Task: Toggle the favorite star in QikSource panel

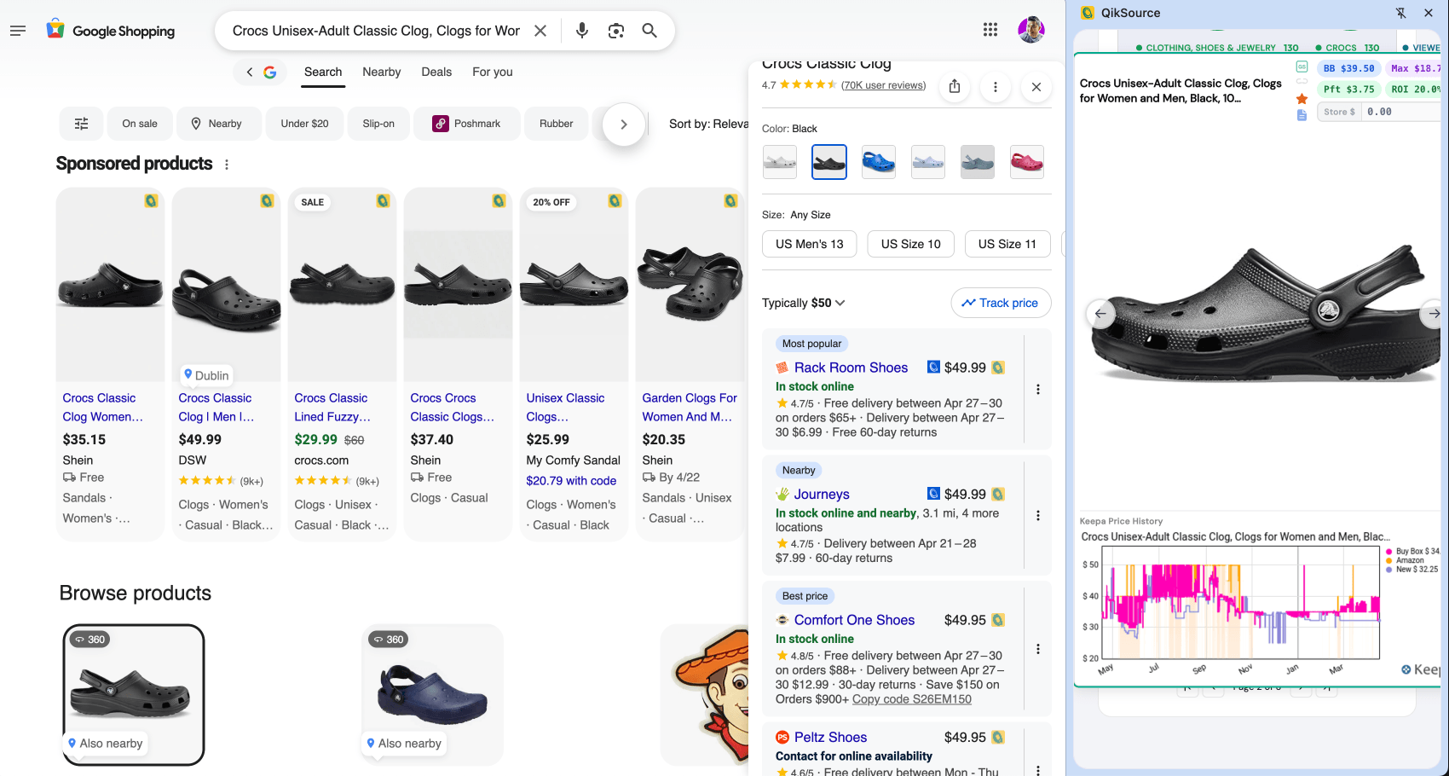Action: tap(1302, 97)
